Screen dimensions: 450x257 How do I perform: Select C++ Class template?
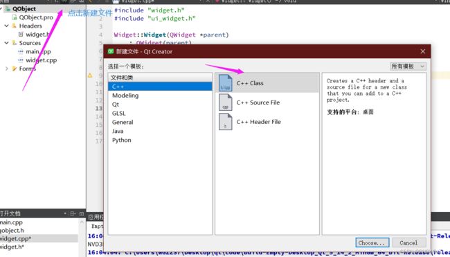point(267,83)
